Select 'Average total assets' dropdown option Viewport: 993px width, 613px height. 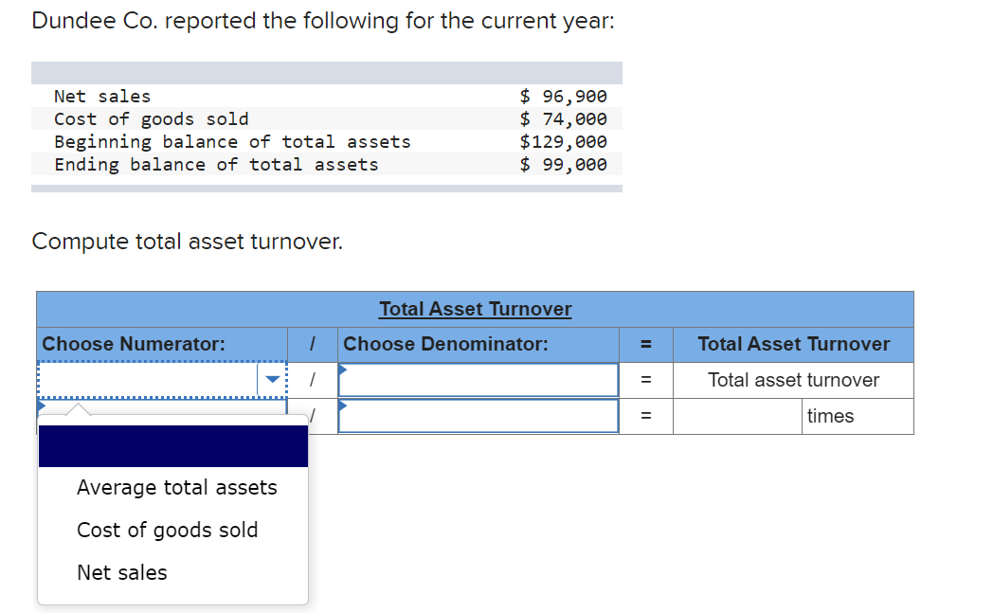click(175, 487)
